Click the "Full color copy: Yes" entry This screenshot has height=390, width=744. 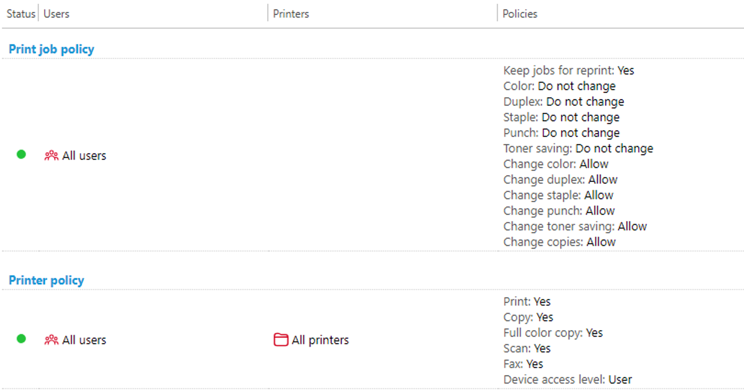pos(552,333)
